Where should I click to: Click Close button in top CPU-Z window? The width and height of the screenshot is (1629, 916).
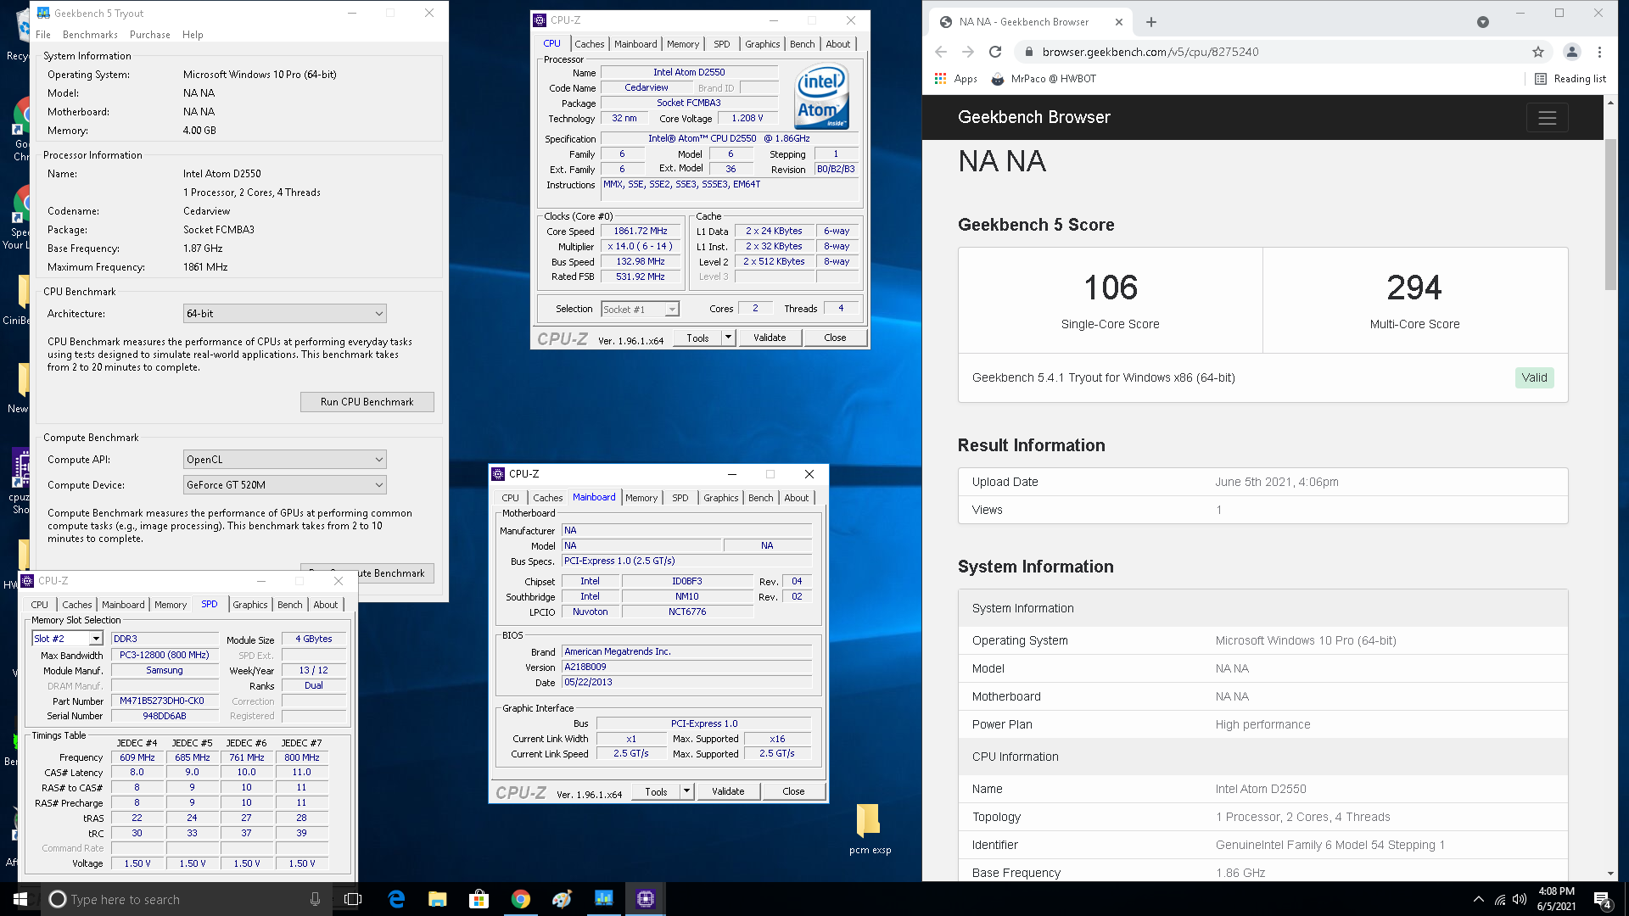(x=835, y=338)
